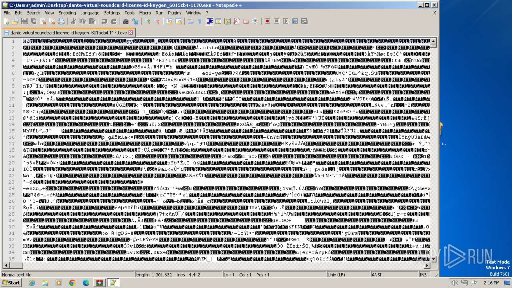This screenshot has width=512, height=288.
Task: Close current document via toolbar Close icon
Action: coord(43,21)
